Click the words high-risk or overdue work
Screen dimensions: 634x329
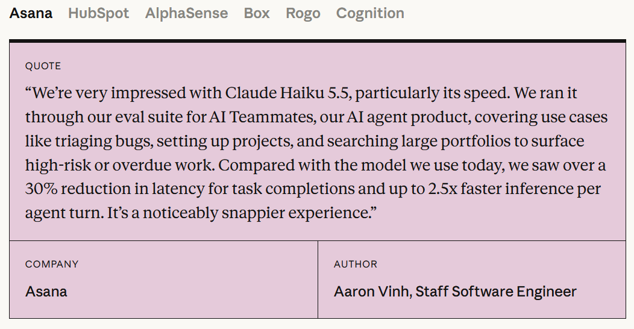tap(120, 165)
